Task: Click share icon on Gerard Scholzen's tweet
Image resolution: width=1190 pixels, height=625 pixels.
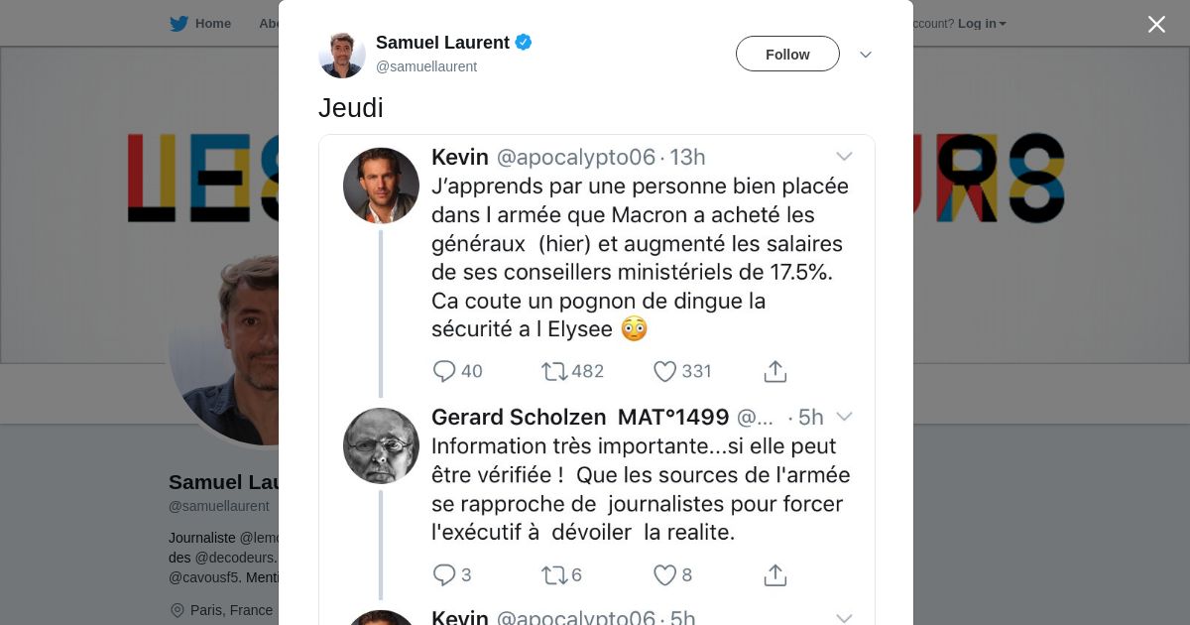Action: coord(775,574)
